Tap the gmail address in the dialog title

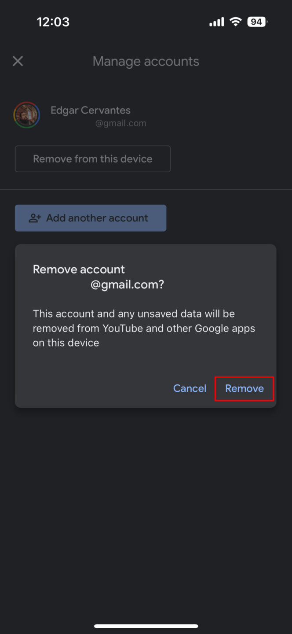click(127, 284)
